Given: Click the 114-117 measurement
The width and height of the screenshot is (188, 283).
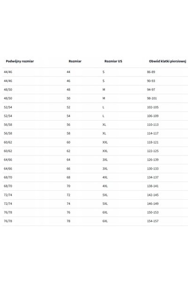Looking at the screenshot, I should pos(153,133).
